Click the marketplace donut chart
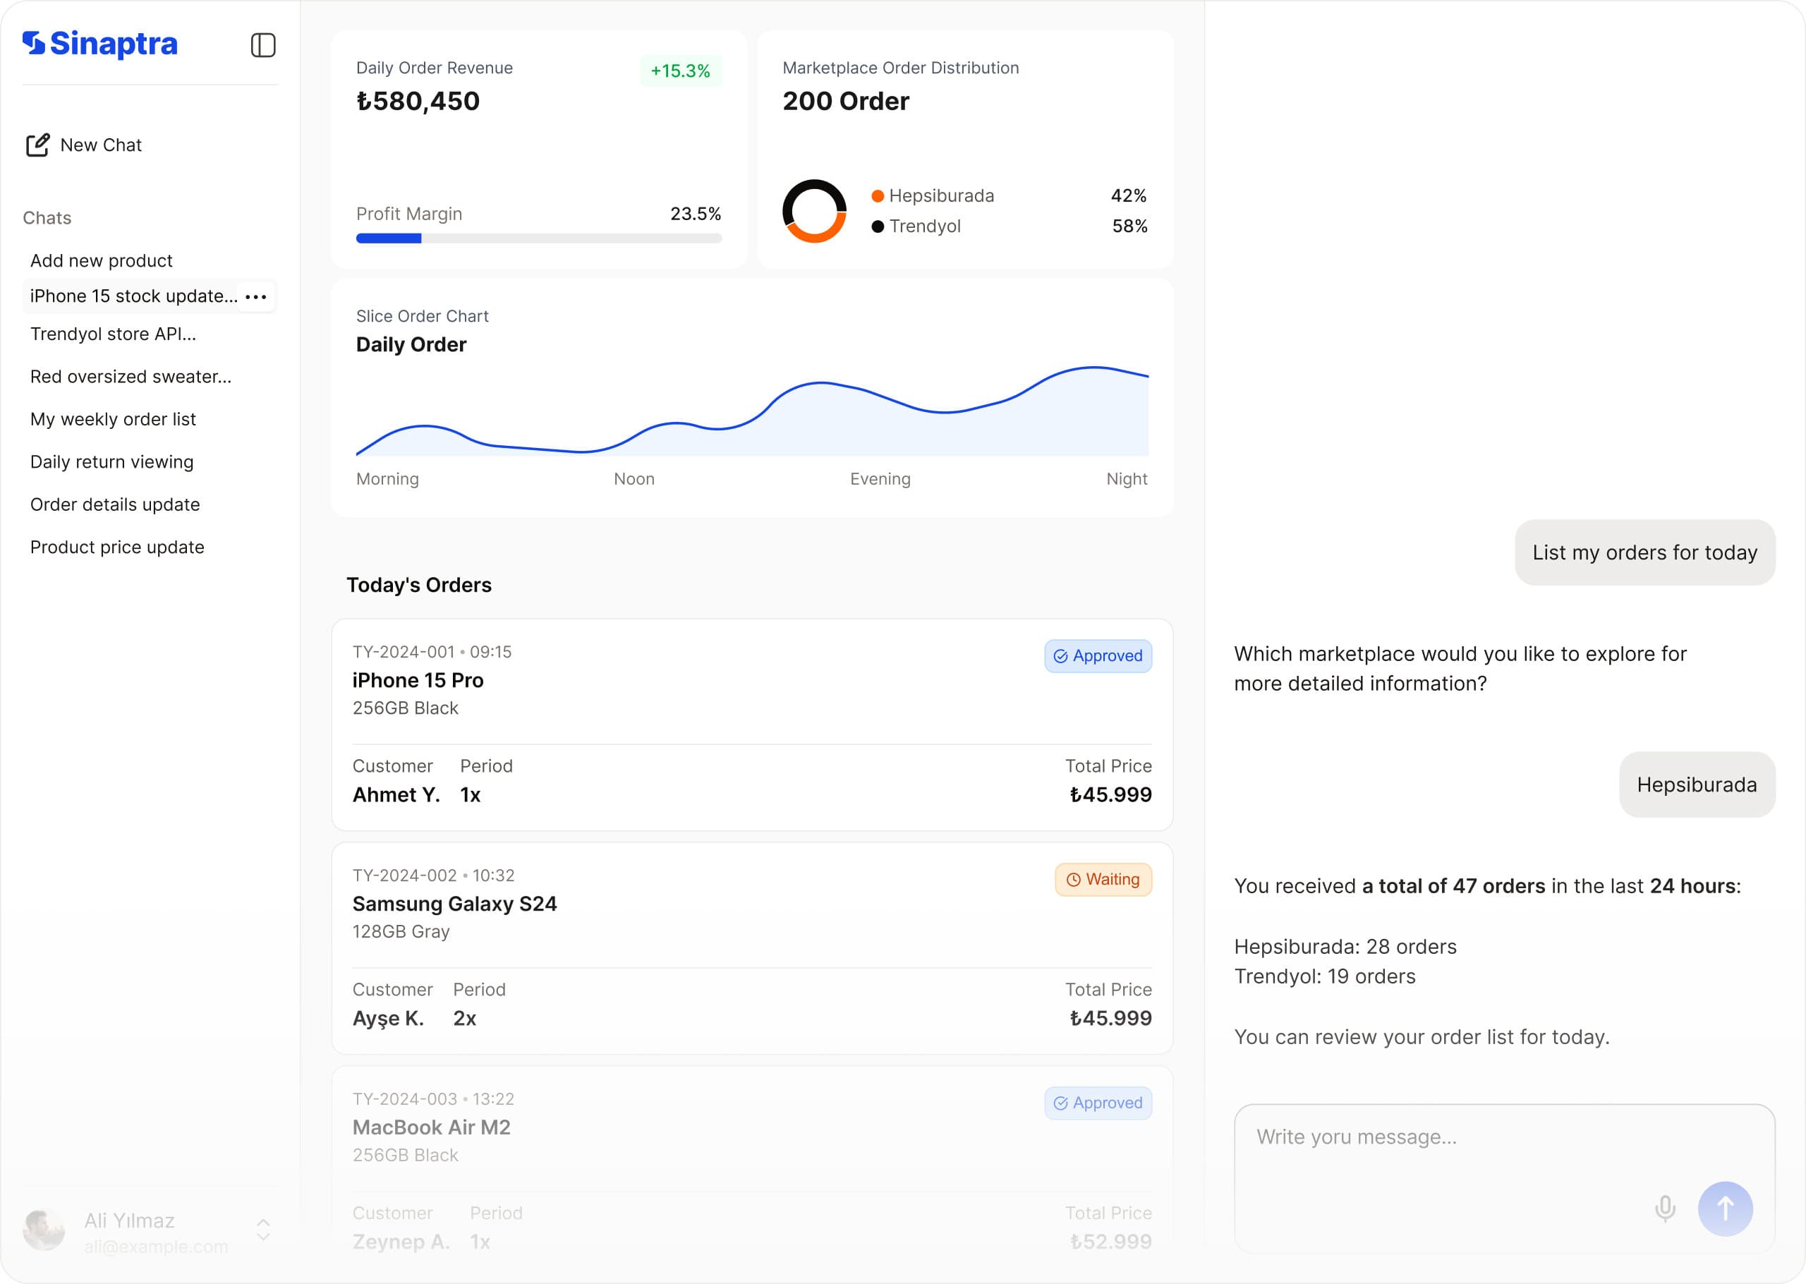1806x1284 pixels. pyautogui.click(x=814, y=211)
